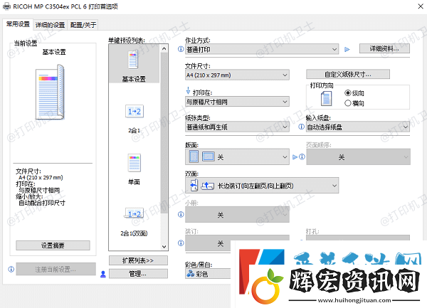
Task: Click the current settings document preview
Action: [50, 92]
